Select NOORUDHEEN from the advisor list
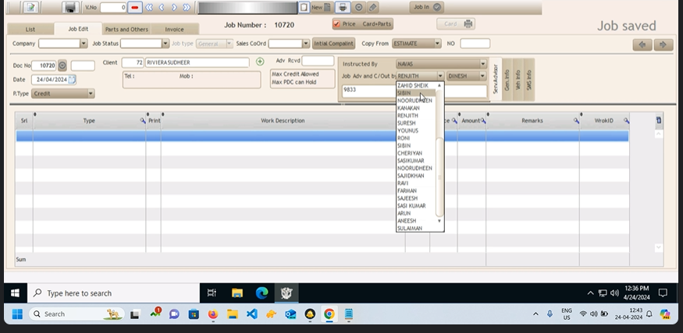This screenshot has width=683, height=333. [414, 168]
